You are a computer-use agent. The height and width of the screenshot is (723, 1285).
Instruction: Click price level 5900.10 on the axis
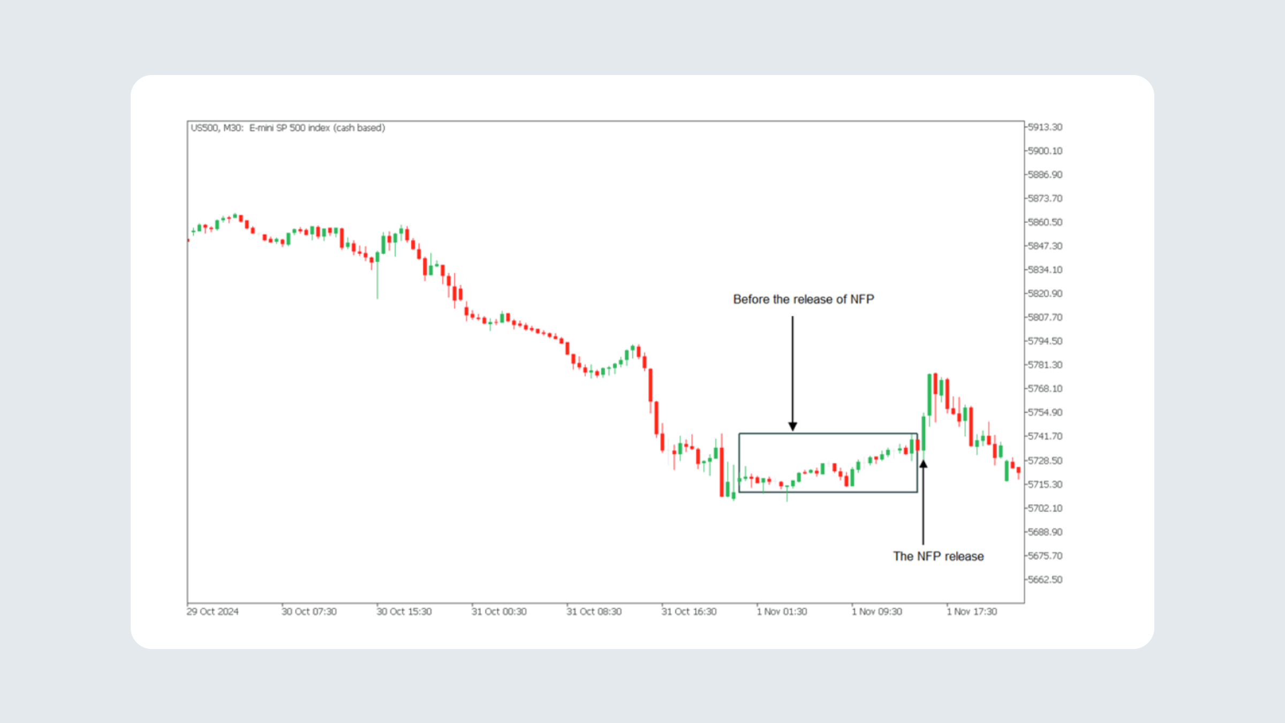1045,151
